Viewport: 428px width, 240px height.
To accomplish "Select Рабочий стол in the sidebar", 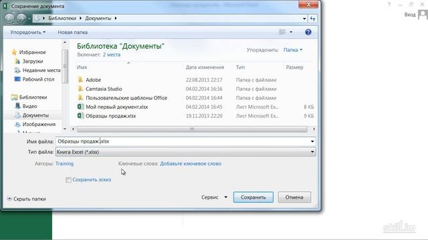I will (38, 79).
